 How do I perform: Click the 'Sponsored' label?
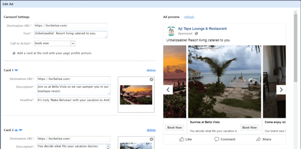(185, 34)
